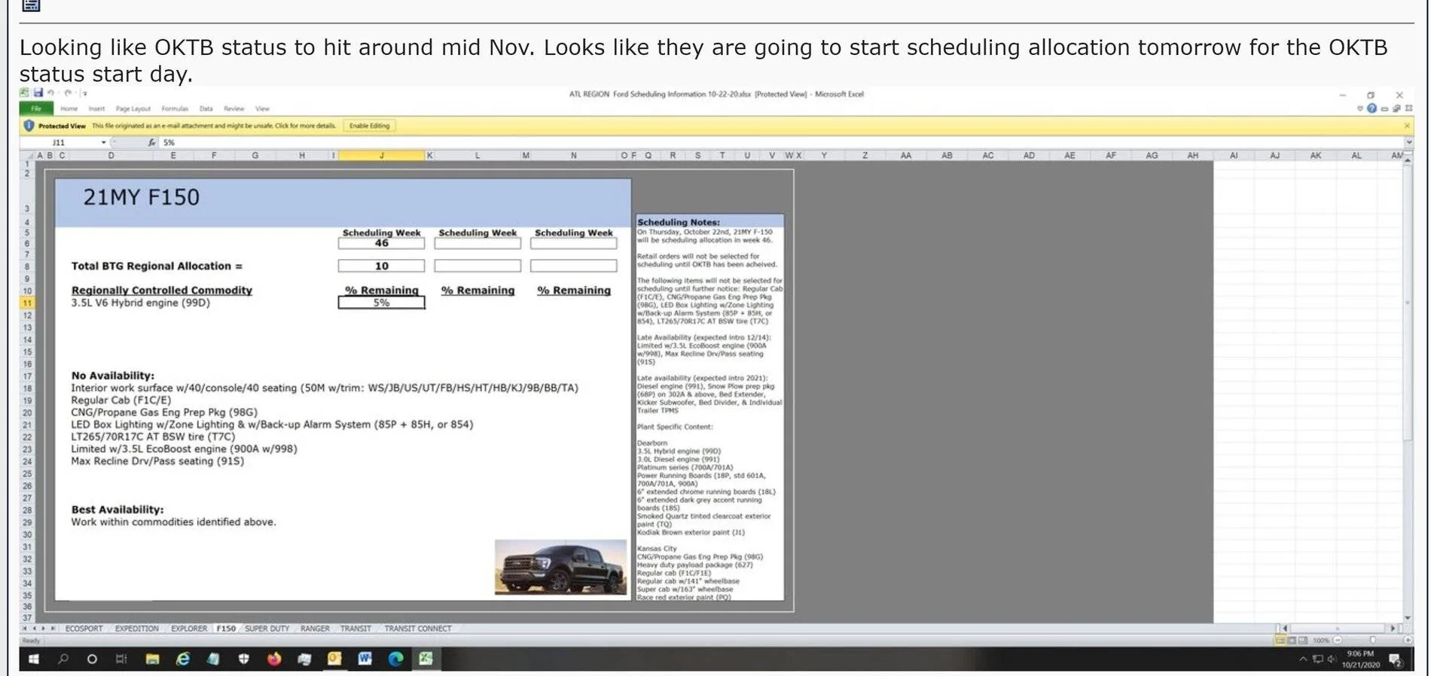Go to first sheet with tab navigation arrow
This screenshot has height=676, width=1431.
24,629
